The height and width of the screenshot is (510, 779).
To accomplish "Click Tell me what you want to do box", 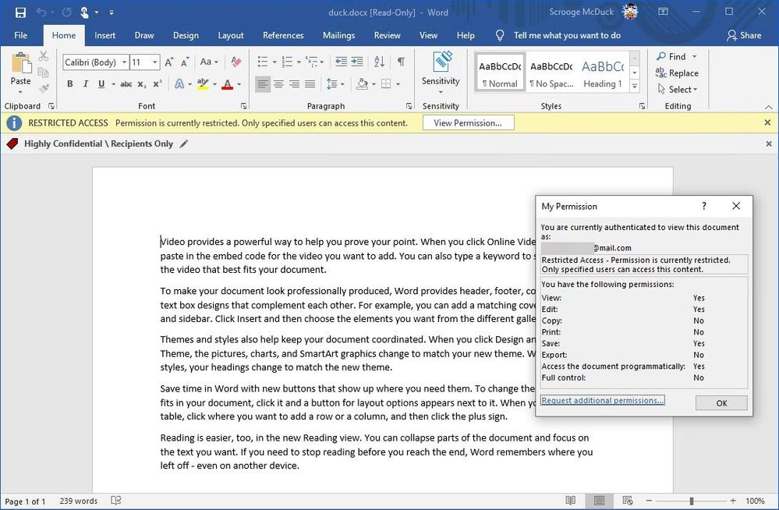I will tap(567, 35).
